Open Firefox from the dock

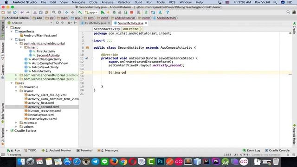pos(114,161)
